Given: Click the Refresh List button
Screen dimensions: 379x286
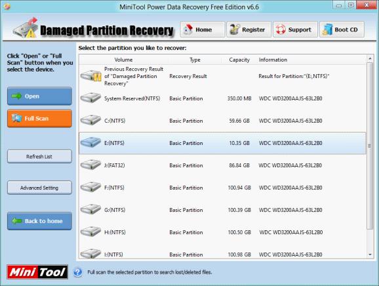Looking at the screenshot, I should (x=39, y=156).
